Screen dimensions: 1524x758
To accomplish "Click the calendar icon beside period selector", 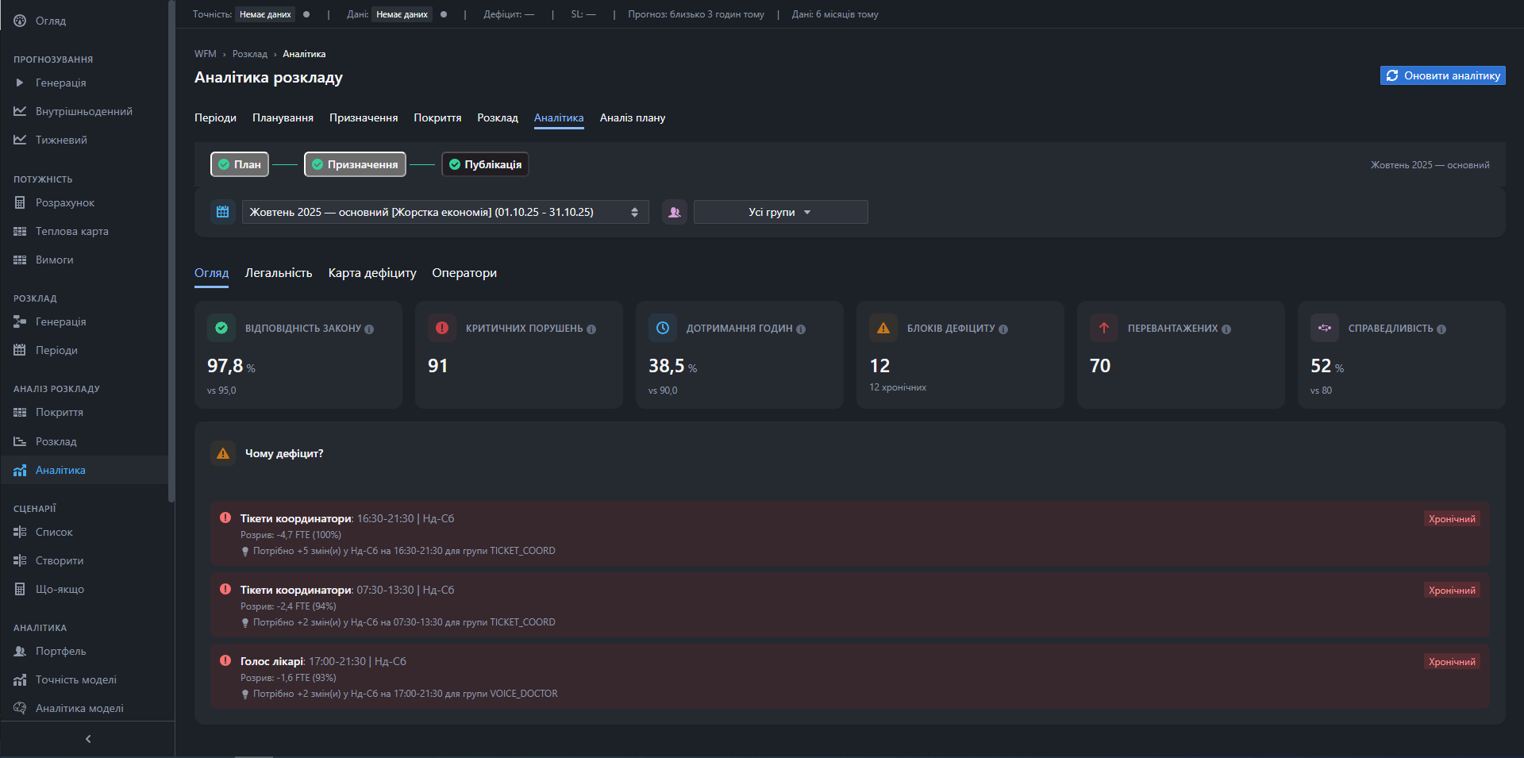I will (x=222, y=212).
